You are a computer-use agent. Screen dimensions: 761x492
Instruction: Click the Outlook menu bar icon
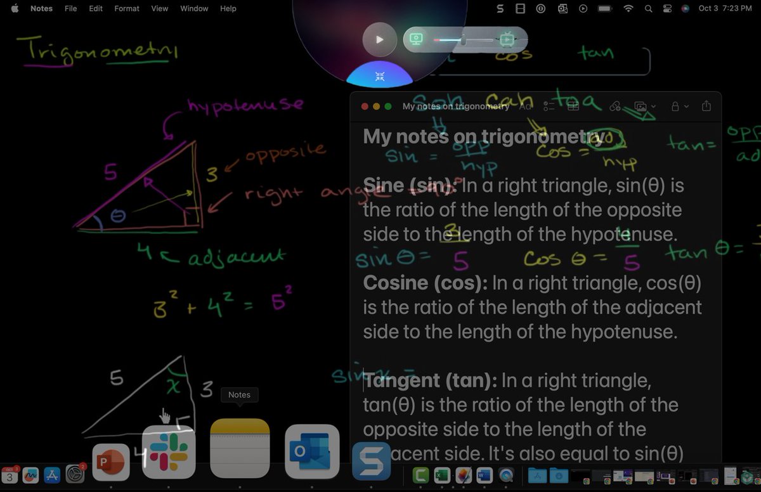[562, 8]
